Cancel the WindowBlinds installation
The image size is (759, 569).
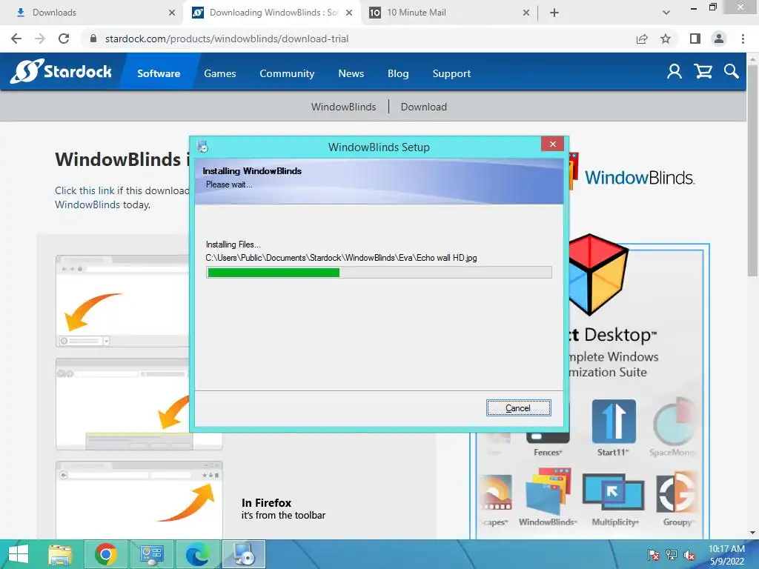tap(518, 408)
